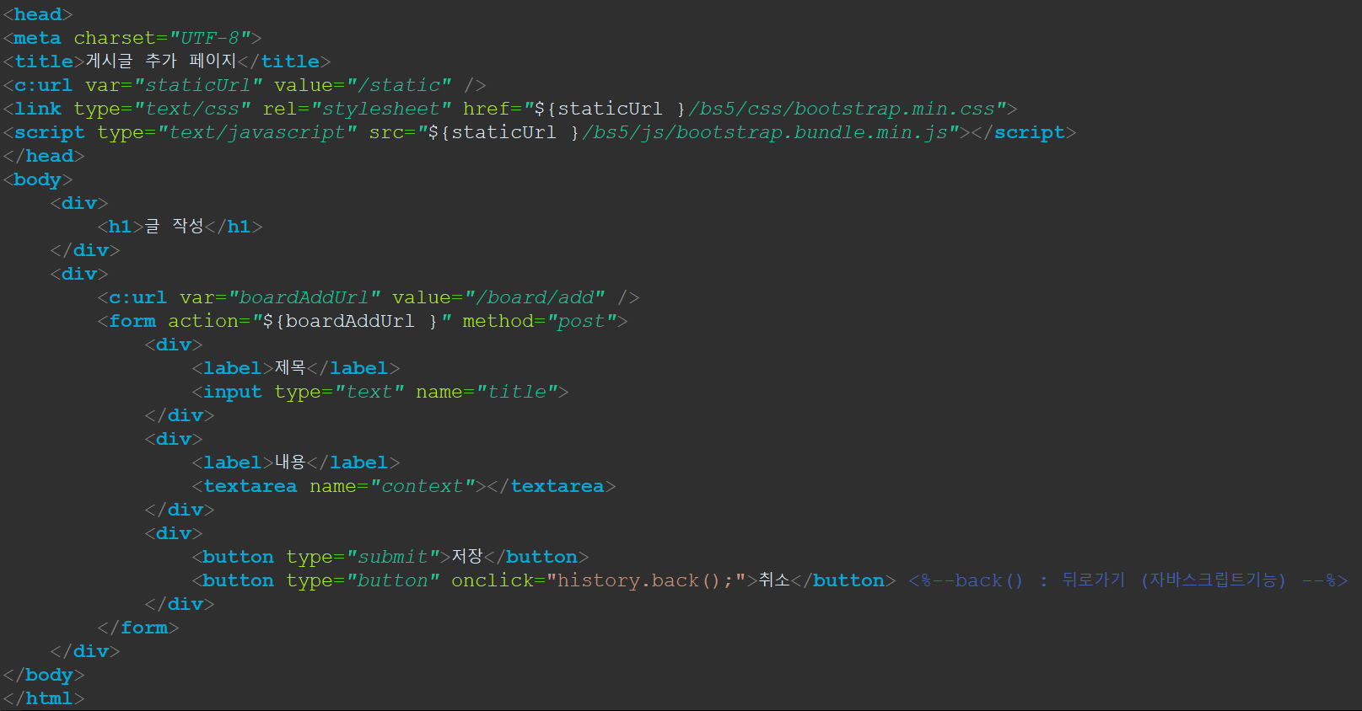Screen dimensions: 1362x711
Task: Click the ${boardAddUrl } expression in form action
Action: pos(351,321)
